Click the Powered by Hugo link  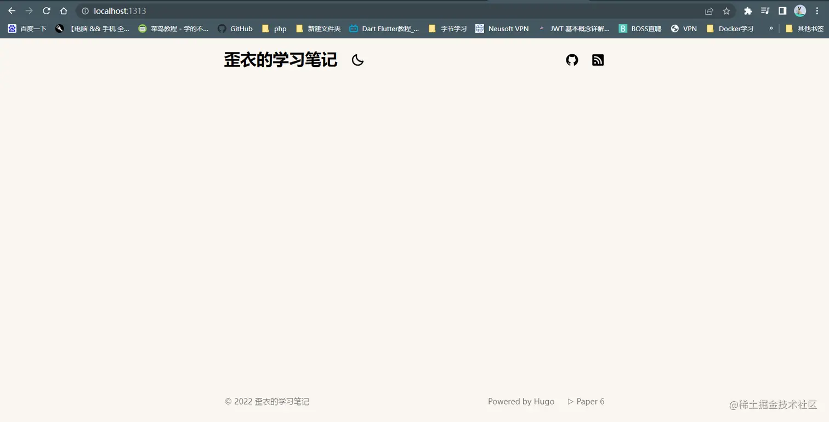(x=521, y=401)
